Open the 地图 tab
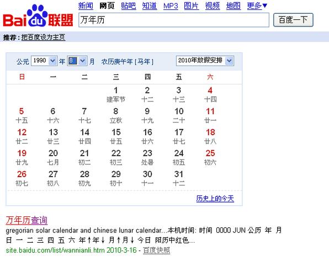The width and height of the screenshot is (329, 261). pos(234,6)
